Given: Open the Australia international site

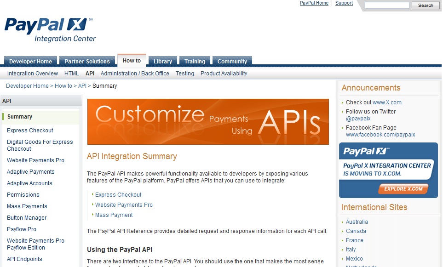Looking at the screenshot, I should (357, 222).
